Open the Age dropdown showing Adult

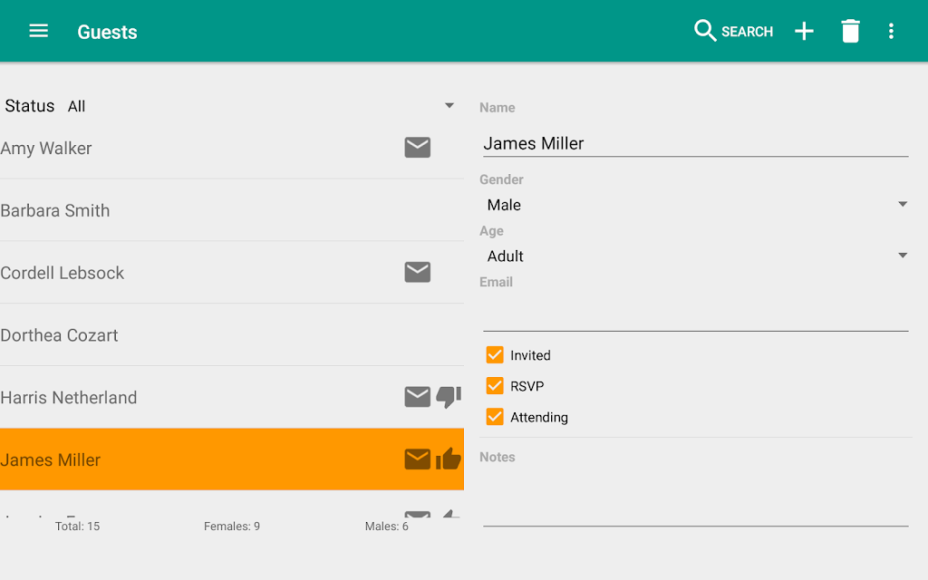coord(696,256)
